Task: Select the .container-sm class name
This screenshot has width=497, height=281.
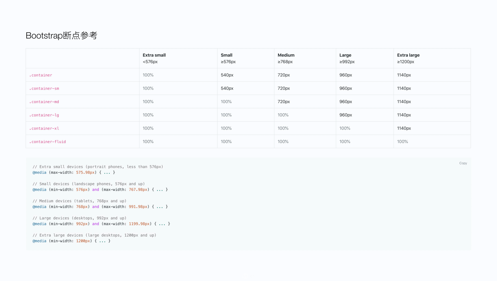Action: point(44,88)
